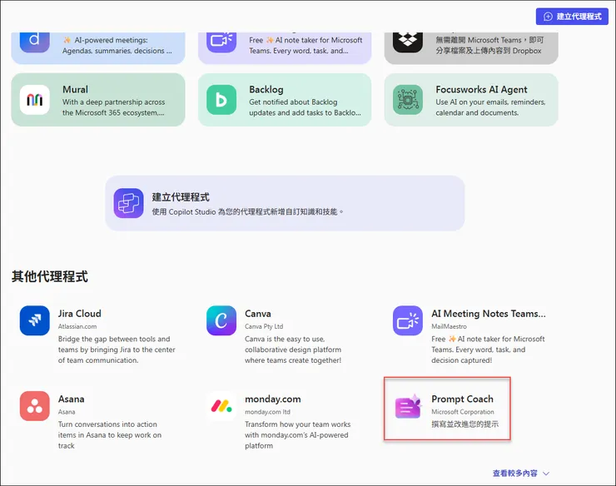The height and width of the screenshot is (486, 616).
Task: Click the camera icon in top purple card
Action: point(221,42)
